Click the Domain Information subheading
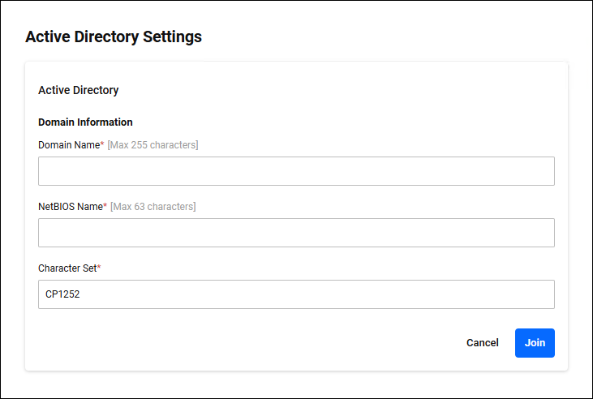 (85, 122)
